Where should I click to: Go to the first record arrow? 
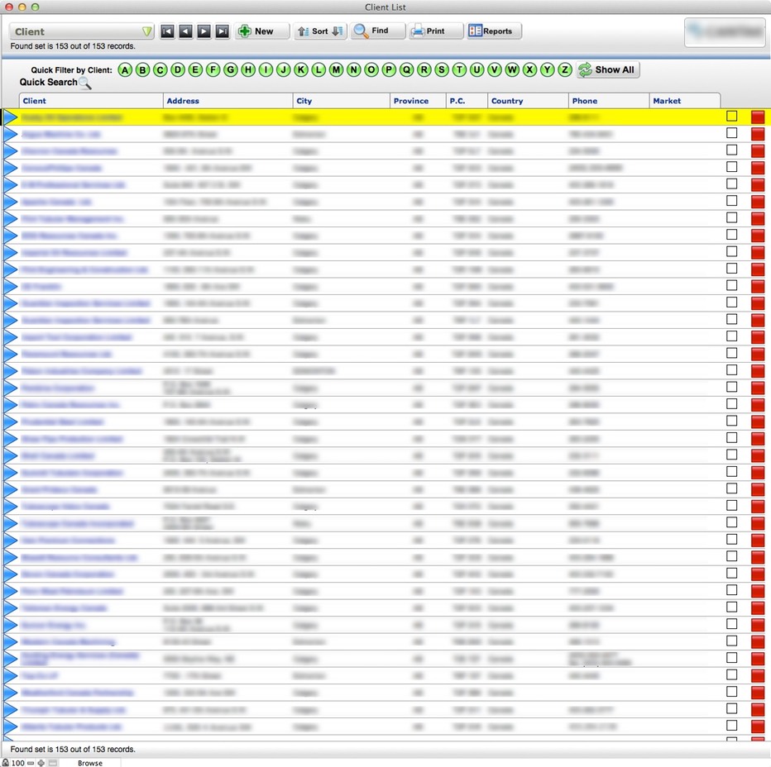[x=167, y=31]
